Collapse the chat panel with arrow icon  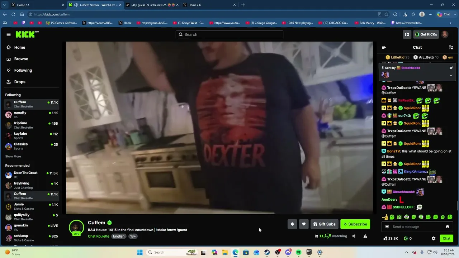click(x=384, y=47)
